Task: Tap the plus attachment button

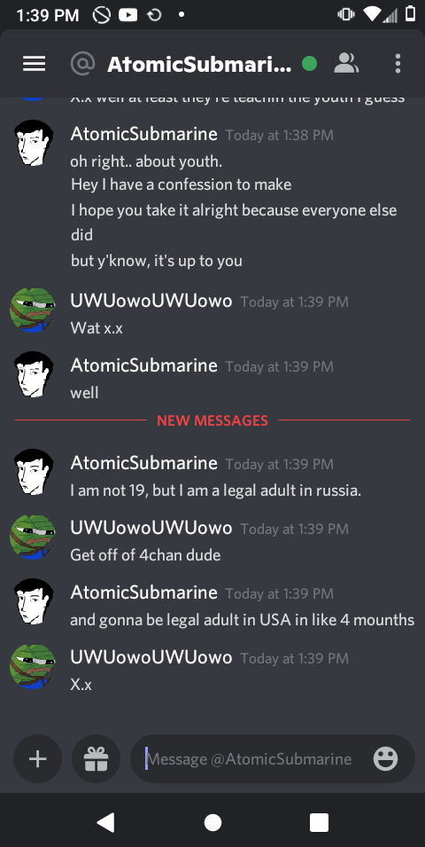Action: point(38,758)
